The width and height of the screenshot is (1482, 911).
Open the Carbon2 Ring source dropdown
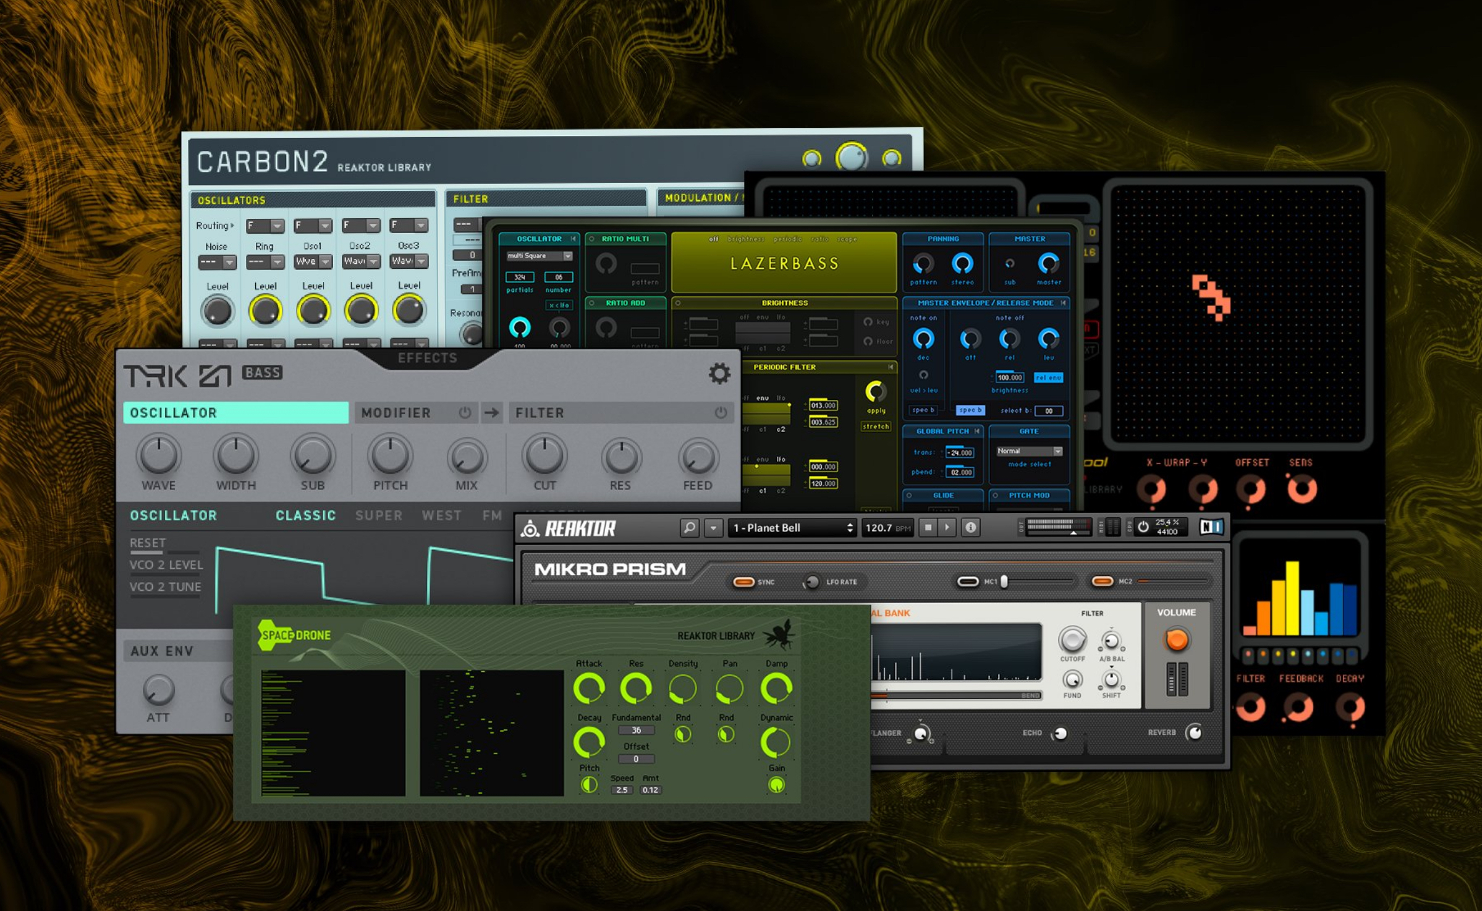[x=265, y=262]
